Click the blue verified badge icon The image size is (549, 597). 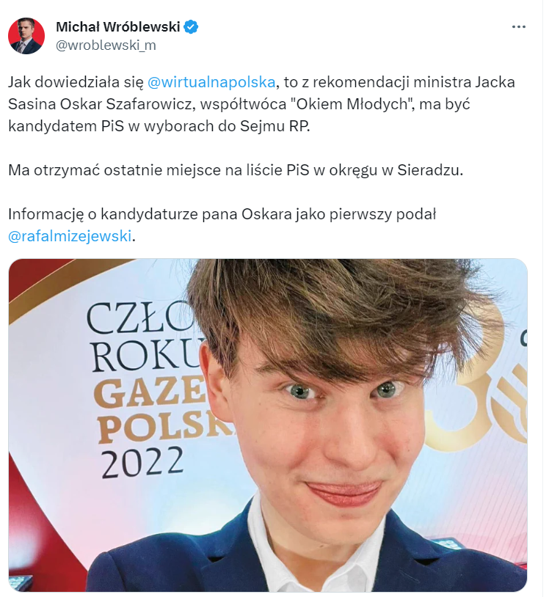(191, 27)
